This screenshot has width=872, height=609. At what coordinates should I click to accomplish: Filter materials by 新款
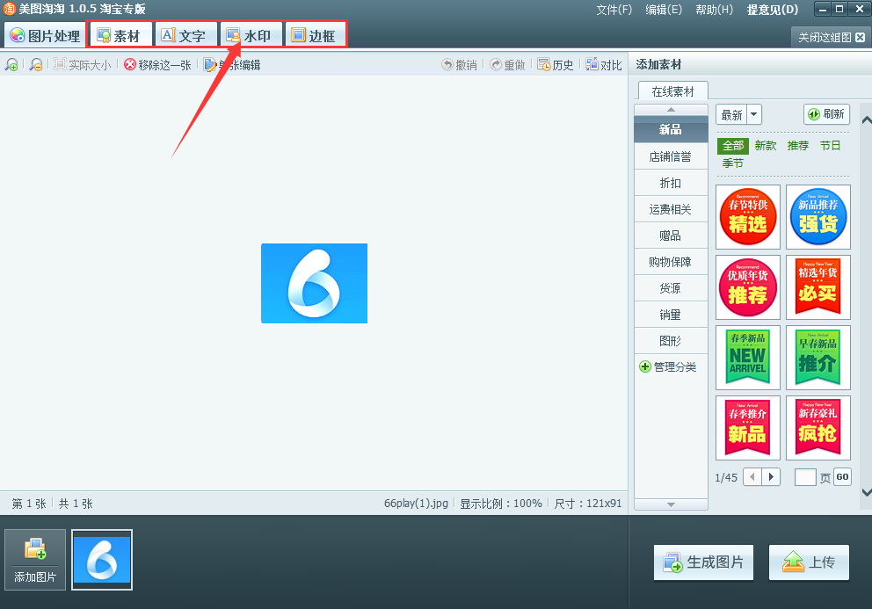pos(766,146)
